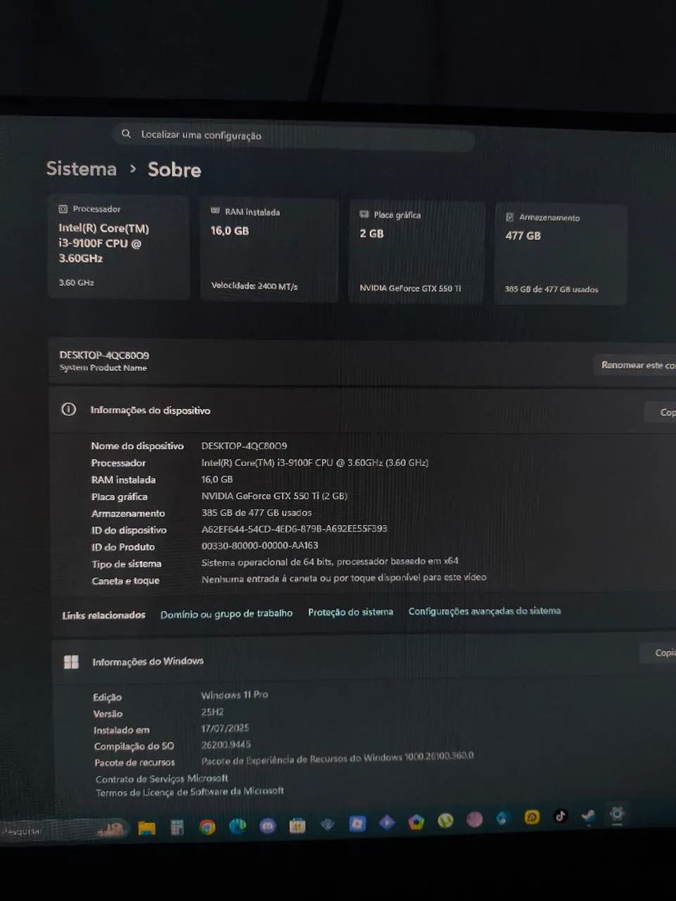676x901 pixels.
Task: Launch Steam from the taskbar
Action: pyautogui.click(x=588, y=815)
